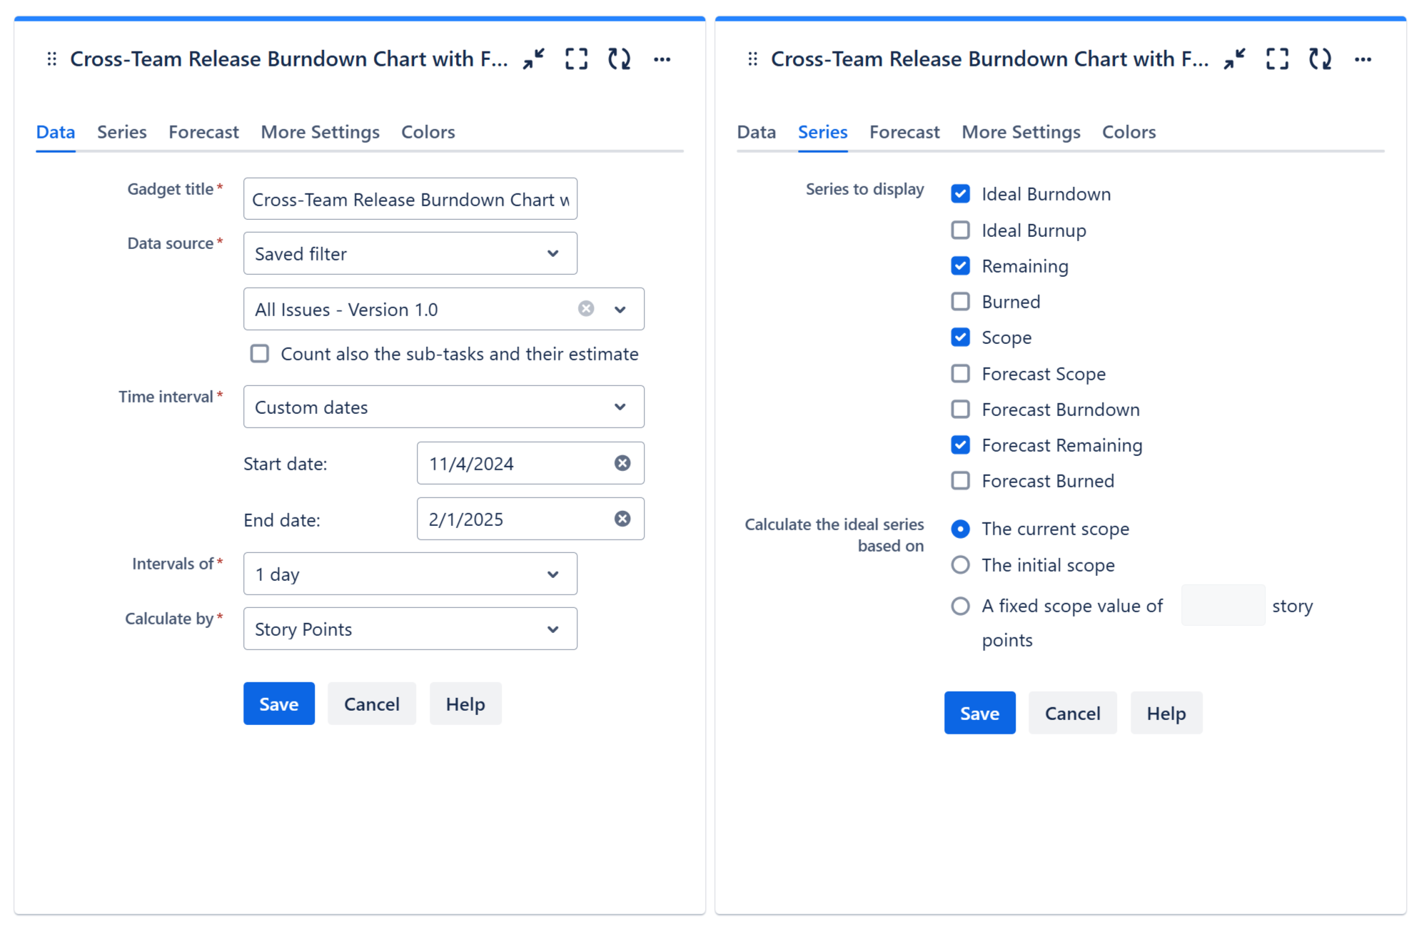Viewport: 1424px width, 937px height.
Task: Open the Data source dropdown showing 'Saved filter'
Action: click(410, 253)
